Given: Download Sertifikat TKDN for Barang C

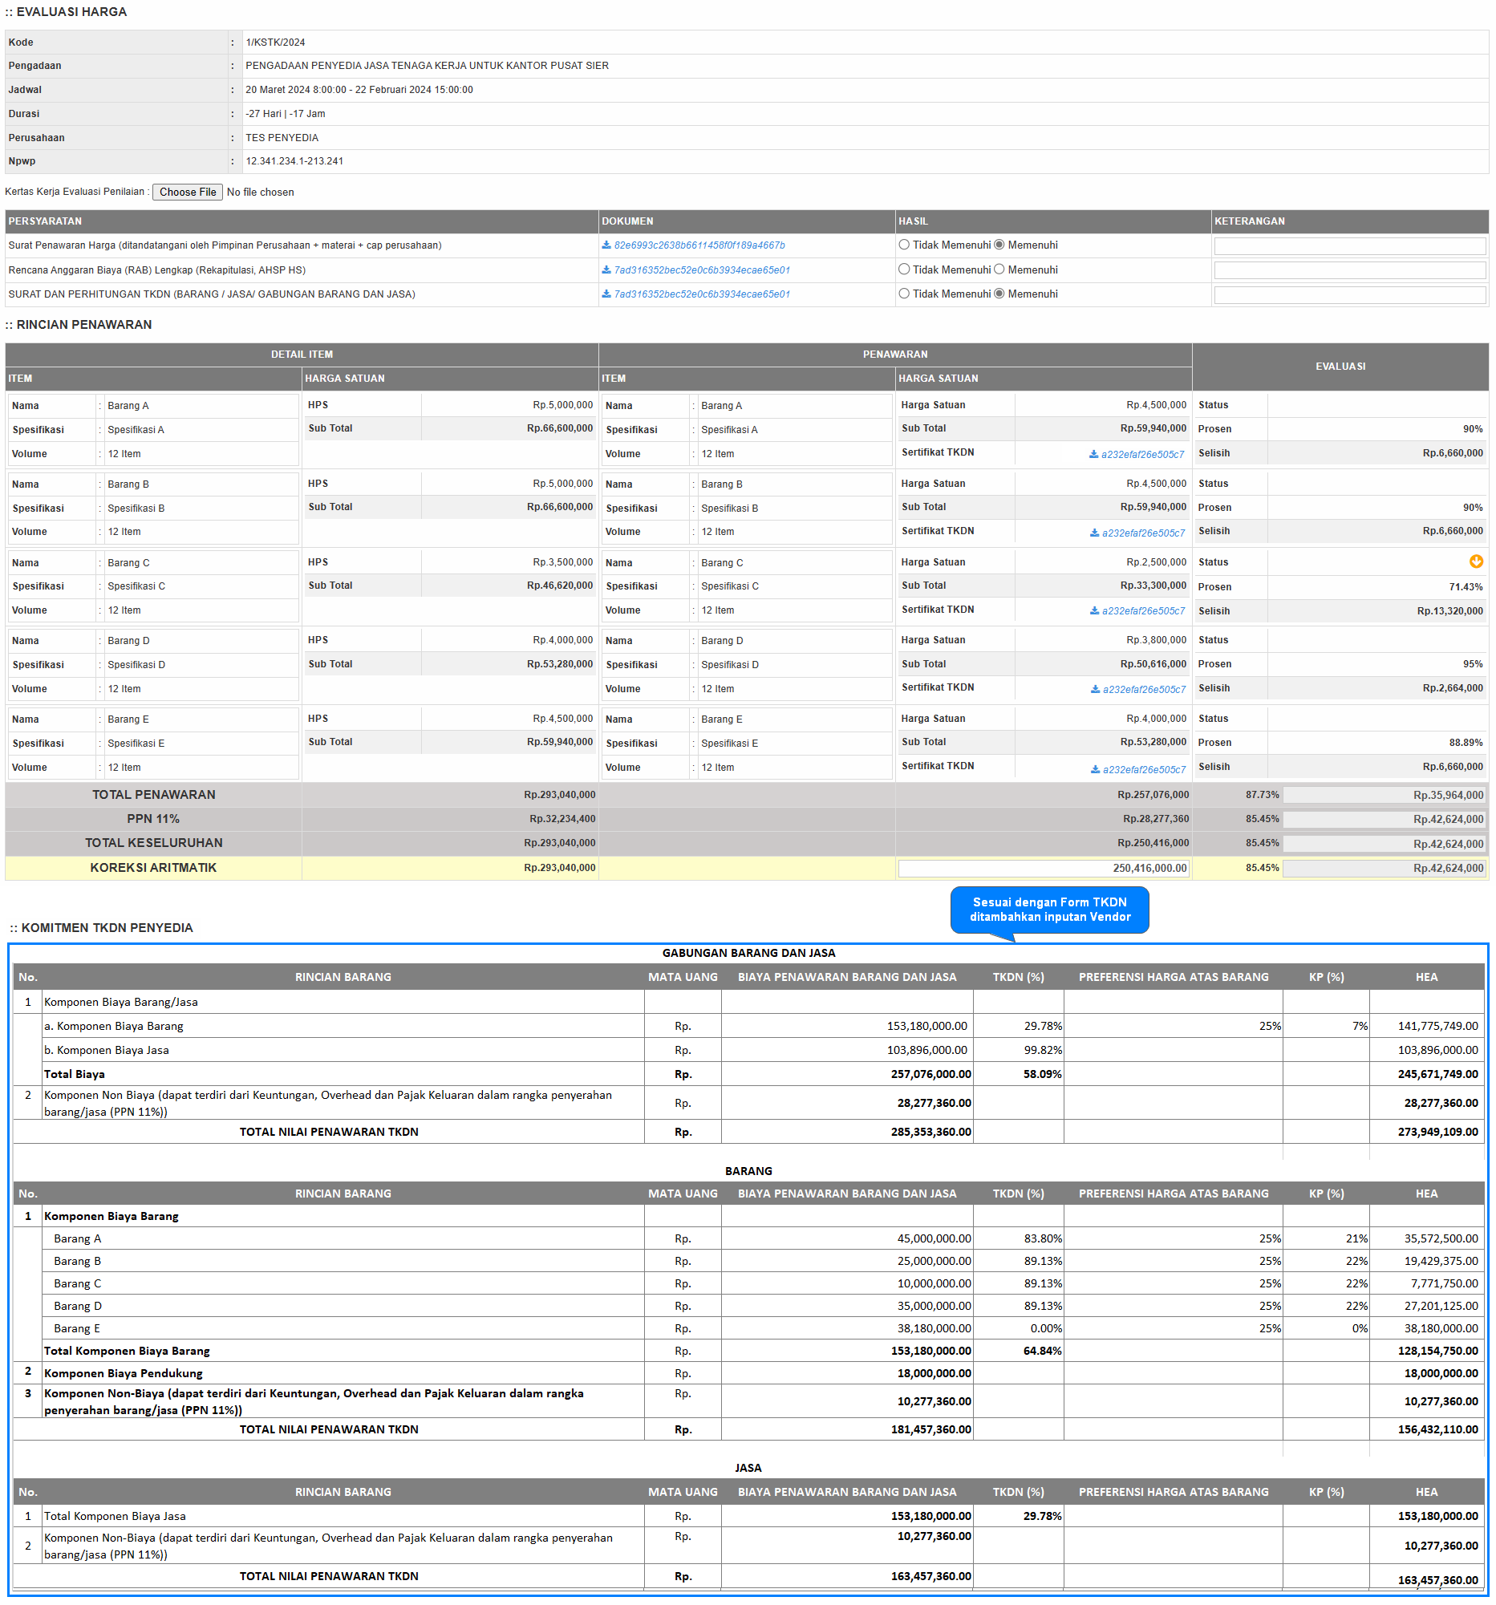Looking at the screenshot, I should [x=1094, y=611].
